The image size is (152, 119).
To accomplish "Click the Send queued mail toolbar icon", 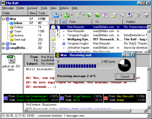I will coord(67,15).
